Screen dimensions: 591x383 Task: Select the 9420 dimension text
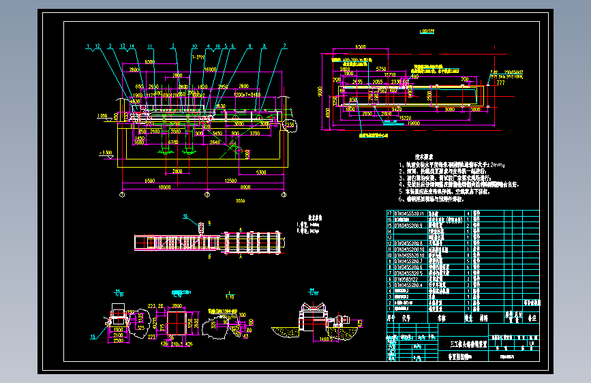(397, 109)
